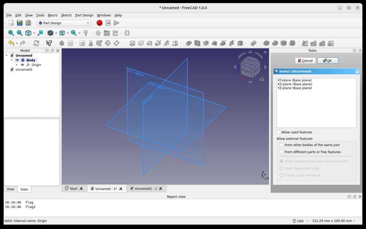
Task: Switch to the View property tab
Action: (10, 189)
